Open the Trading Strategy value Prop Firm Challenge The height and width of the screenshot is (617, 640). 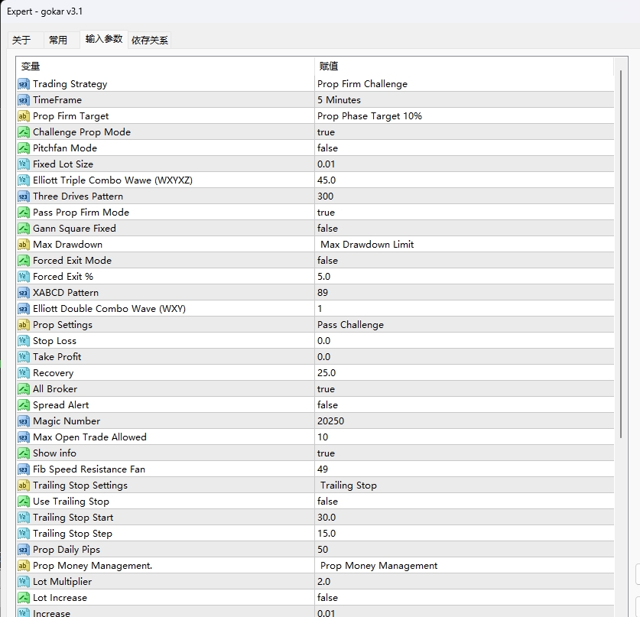coord(464,84)
